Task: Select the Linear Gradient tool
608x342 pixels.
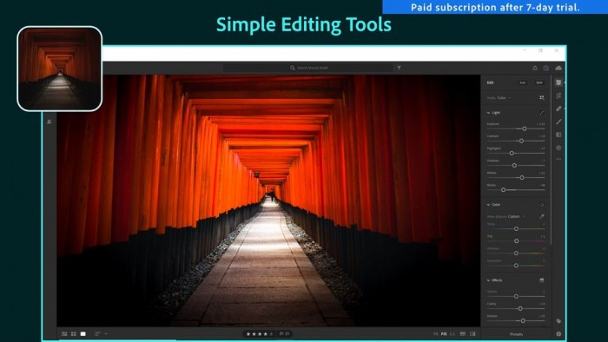Action: point(558,135)
